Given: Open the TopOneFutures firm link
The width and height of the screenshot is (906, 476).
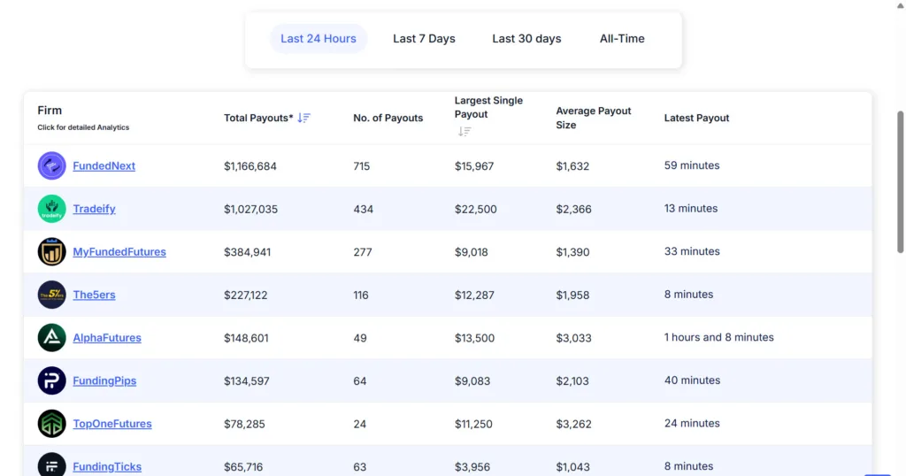Looking at the screenshot, I should click(112, 424).
